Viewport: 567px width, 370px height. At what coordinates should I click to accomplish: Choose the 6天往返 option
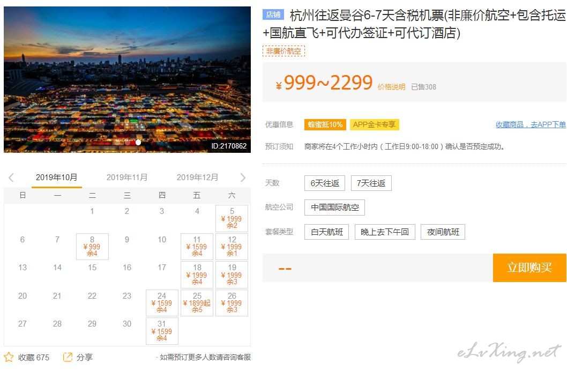[325, 183]
